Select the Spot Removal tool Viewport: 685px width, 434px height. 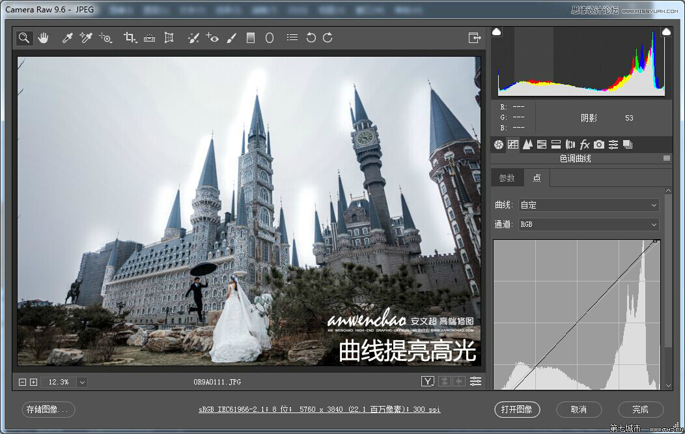click(193, 38)
